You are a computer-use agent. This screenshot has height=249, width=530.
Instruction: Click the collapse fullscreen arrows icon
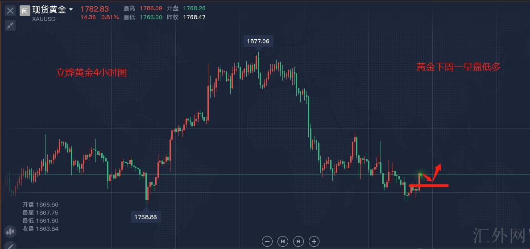click(10, 25)
